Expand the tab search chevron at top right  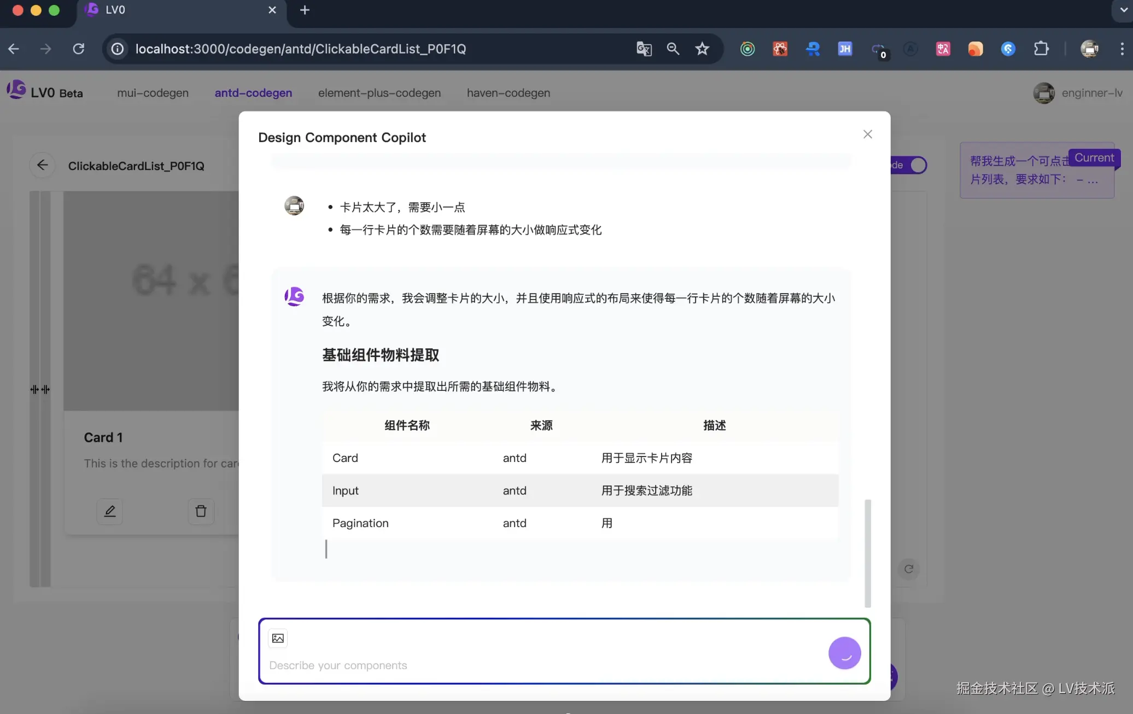click(x=1123, y=10)
